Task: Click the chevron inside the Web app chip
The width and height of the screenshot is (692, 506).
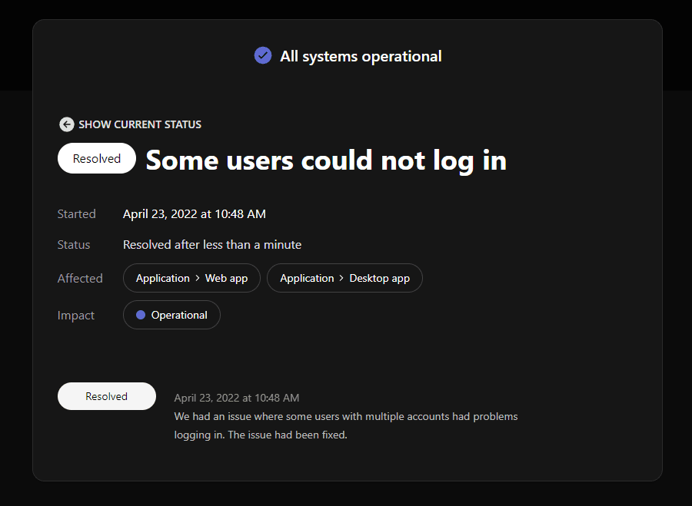Action: coord(197,278)
